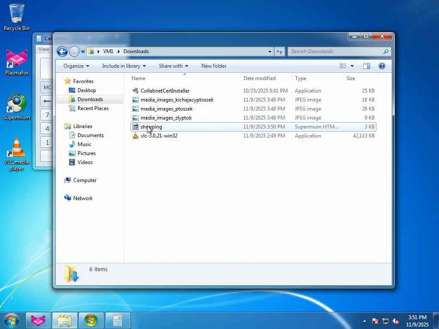The height and width of the screenshot is (329, 439).
Task: Click the 7 key in Calculator
Action: [47, 115]
